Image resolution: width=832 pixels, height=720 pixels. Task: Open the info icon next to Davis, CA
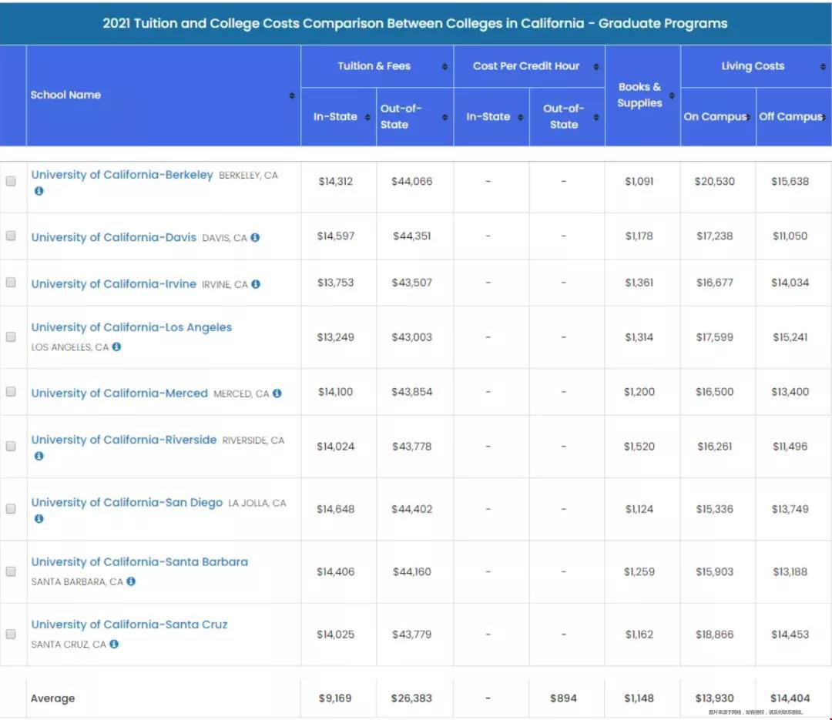255,237
